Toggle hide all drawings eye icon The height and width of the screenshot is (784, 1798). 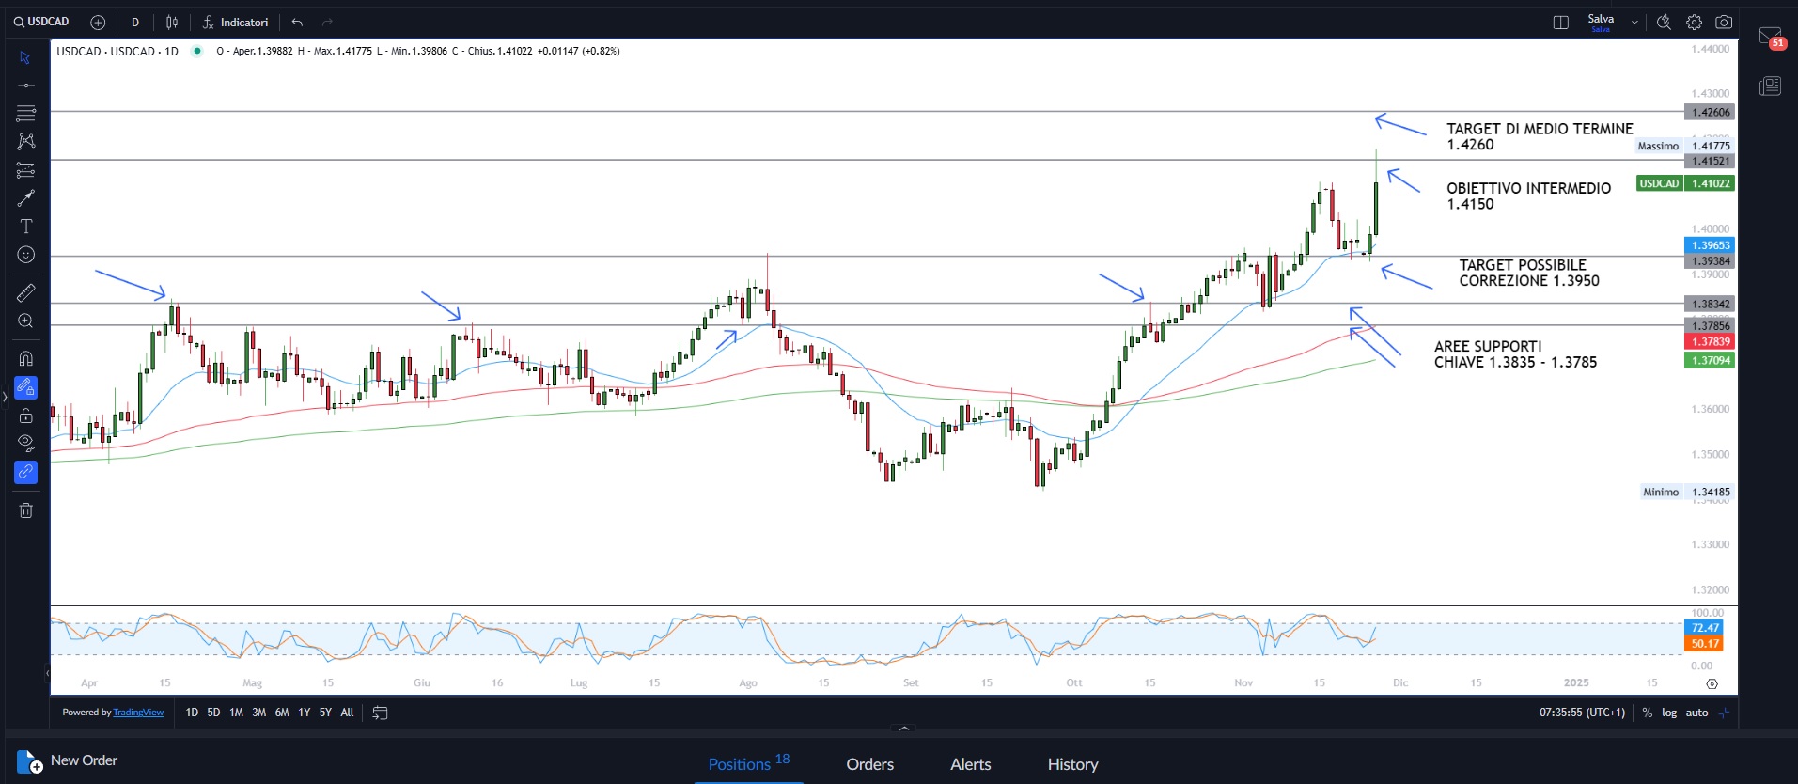pos(25,443)
